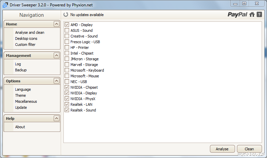The image size is (267, 158).
Task: Uncheck the NVIDIA - Chipset checkbox
Action: (67, 87)
